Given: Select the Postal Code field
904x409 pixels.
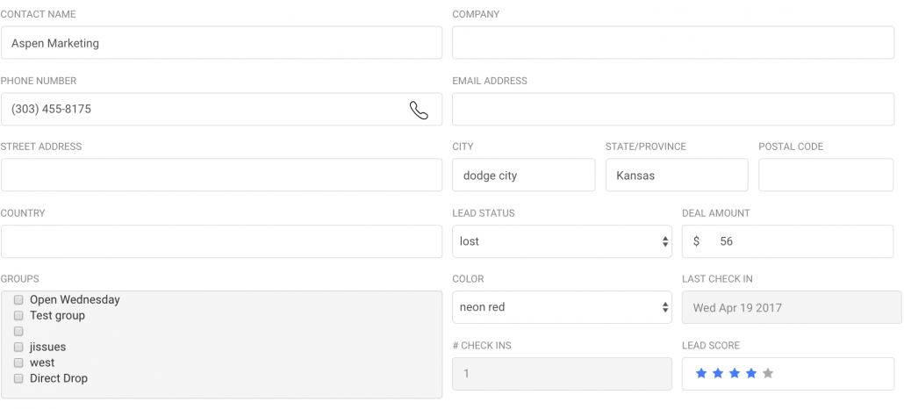Looking at the screenshot, I should click(825, 176).
